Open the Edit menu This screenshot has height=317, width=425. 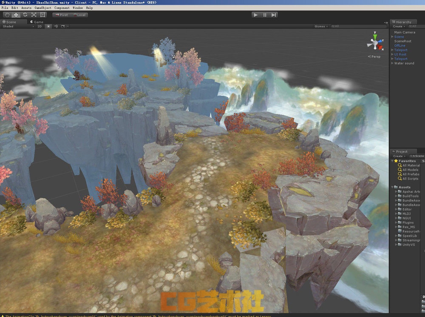click(x=14, y=8)
